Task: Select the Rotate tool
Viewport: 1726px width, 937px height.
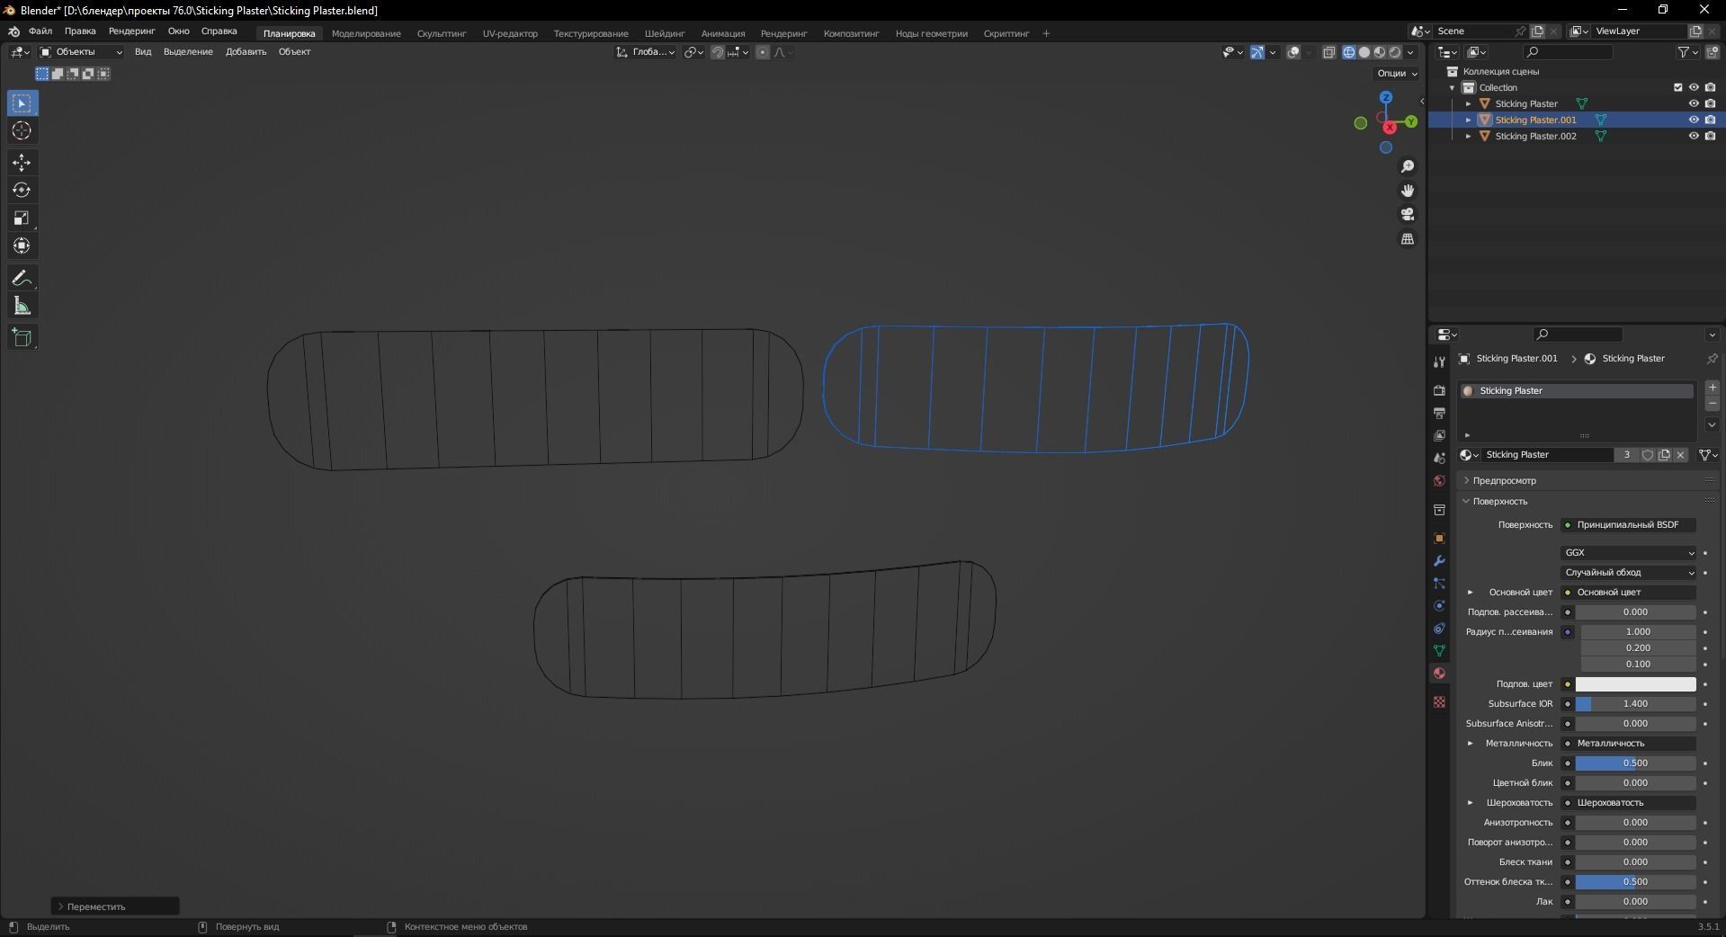Action: coord(22,191)
